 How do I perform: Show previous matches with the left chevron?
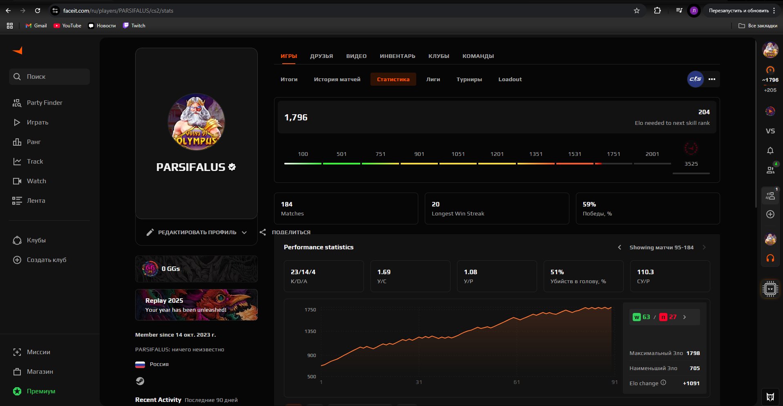[620, 247]
